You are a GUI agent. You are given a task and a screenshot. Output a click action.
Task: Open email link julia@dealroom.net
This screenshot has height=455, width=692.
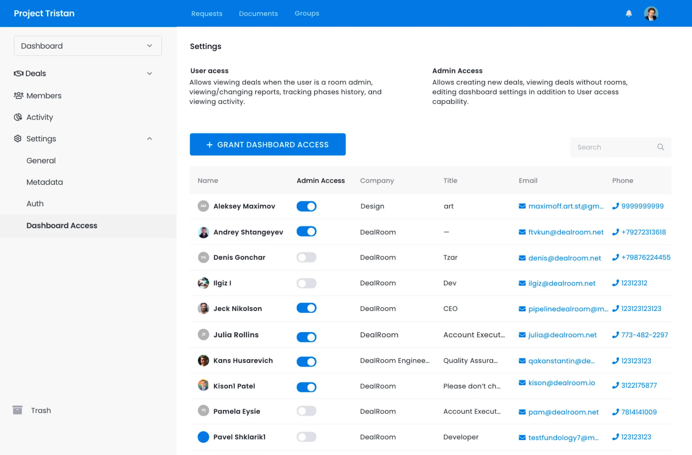click(562, 335)
